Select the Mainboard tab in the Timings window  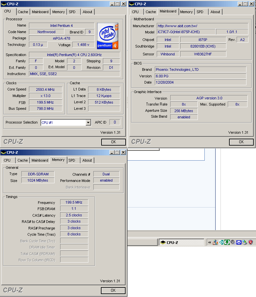(40, 160)
